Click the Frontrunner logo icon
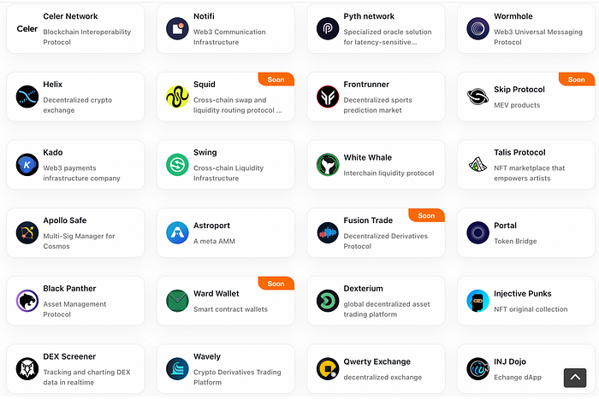The width and height of the screenshot is (599, 399). pyautogui.click(x=328, y=97)
